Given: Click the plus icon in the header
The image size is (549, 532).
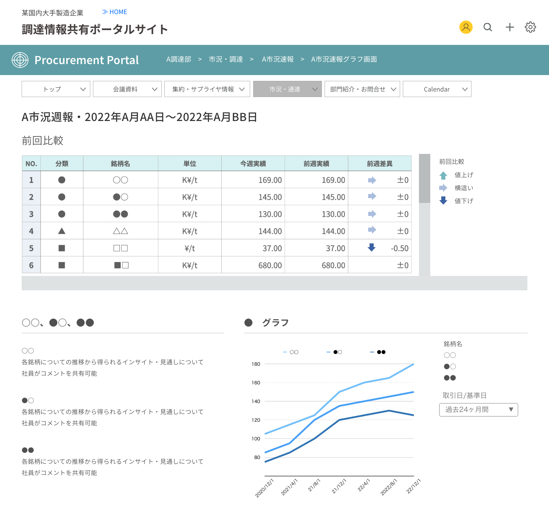Looking at the screenshot, I should (x=510, y=27).
